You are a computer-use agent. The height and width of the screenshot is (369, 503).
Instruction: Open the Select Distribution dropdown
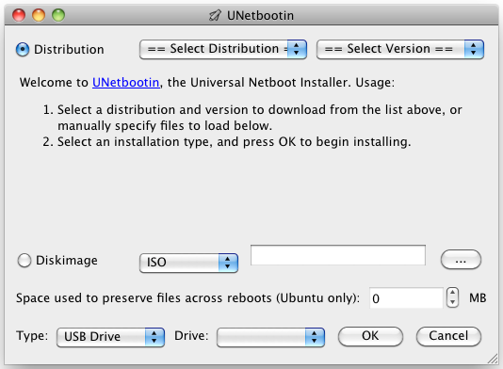tap(223, 49)
